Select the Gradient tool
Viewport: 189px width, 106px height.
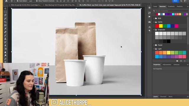tap(5, 49)
